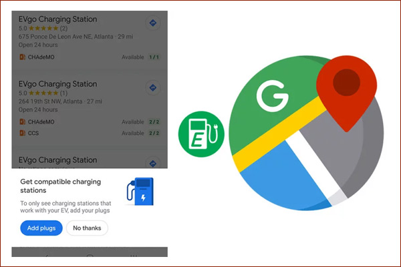Click the text about adding your plugs
The height and width of the screenshot is (267, 401).
(x=65, y=207)
